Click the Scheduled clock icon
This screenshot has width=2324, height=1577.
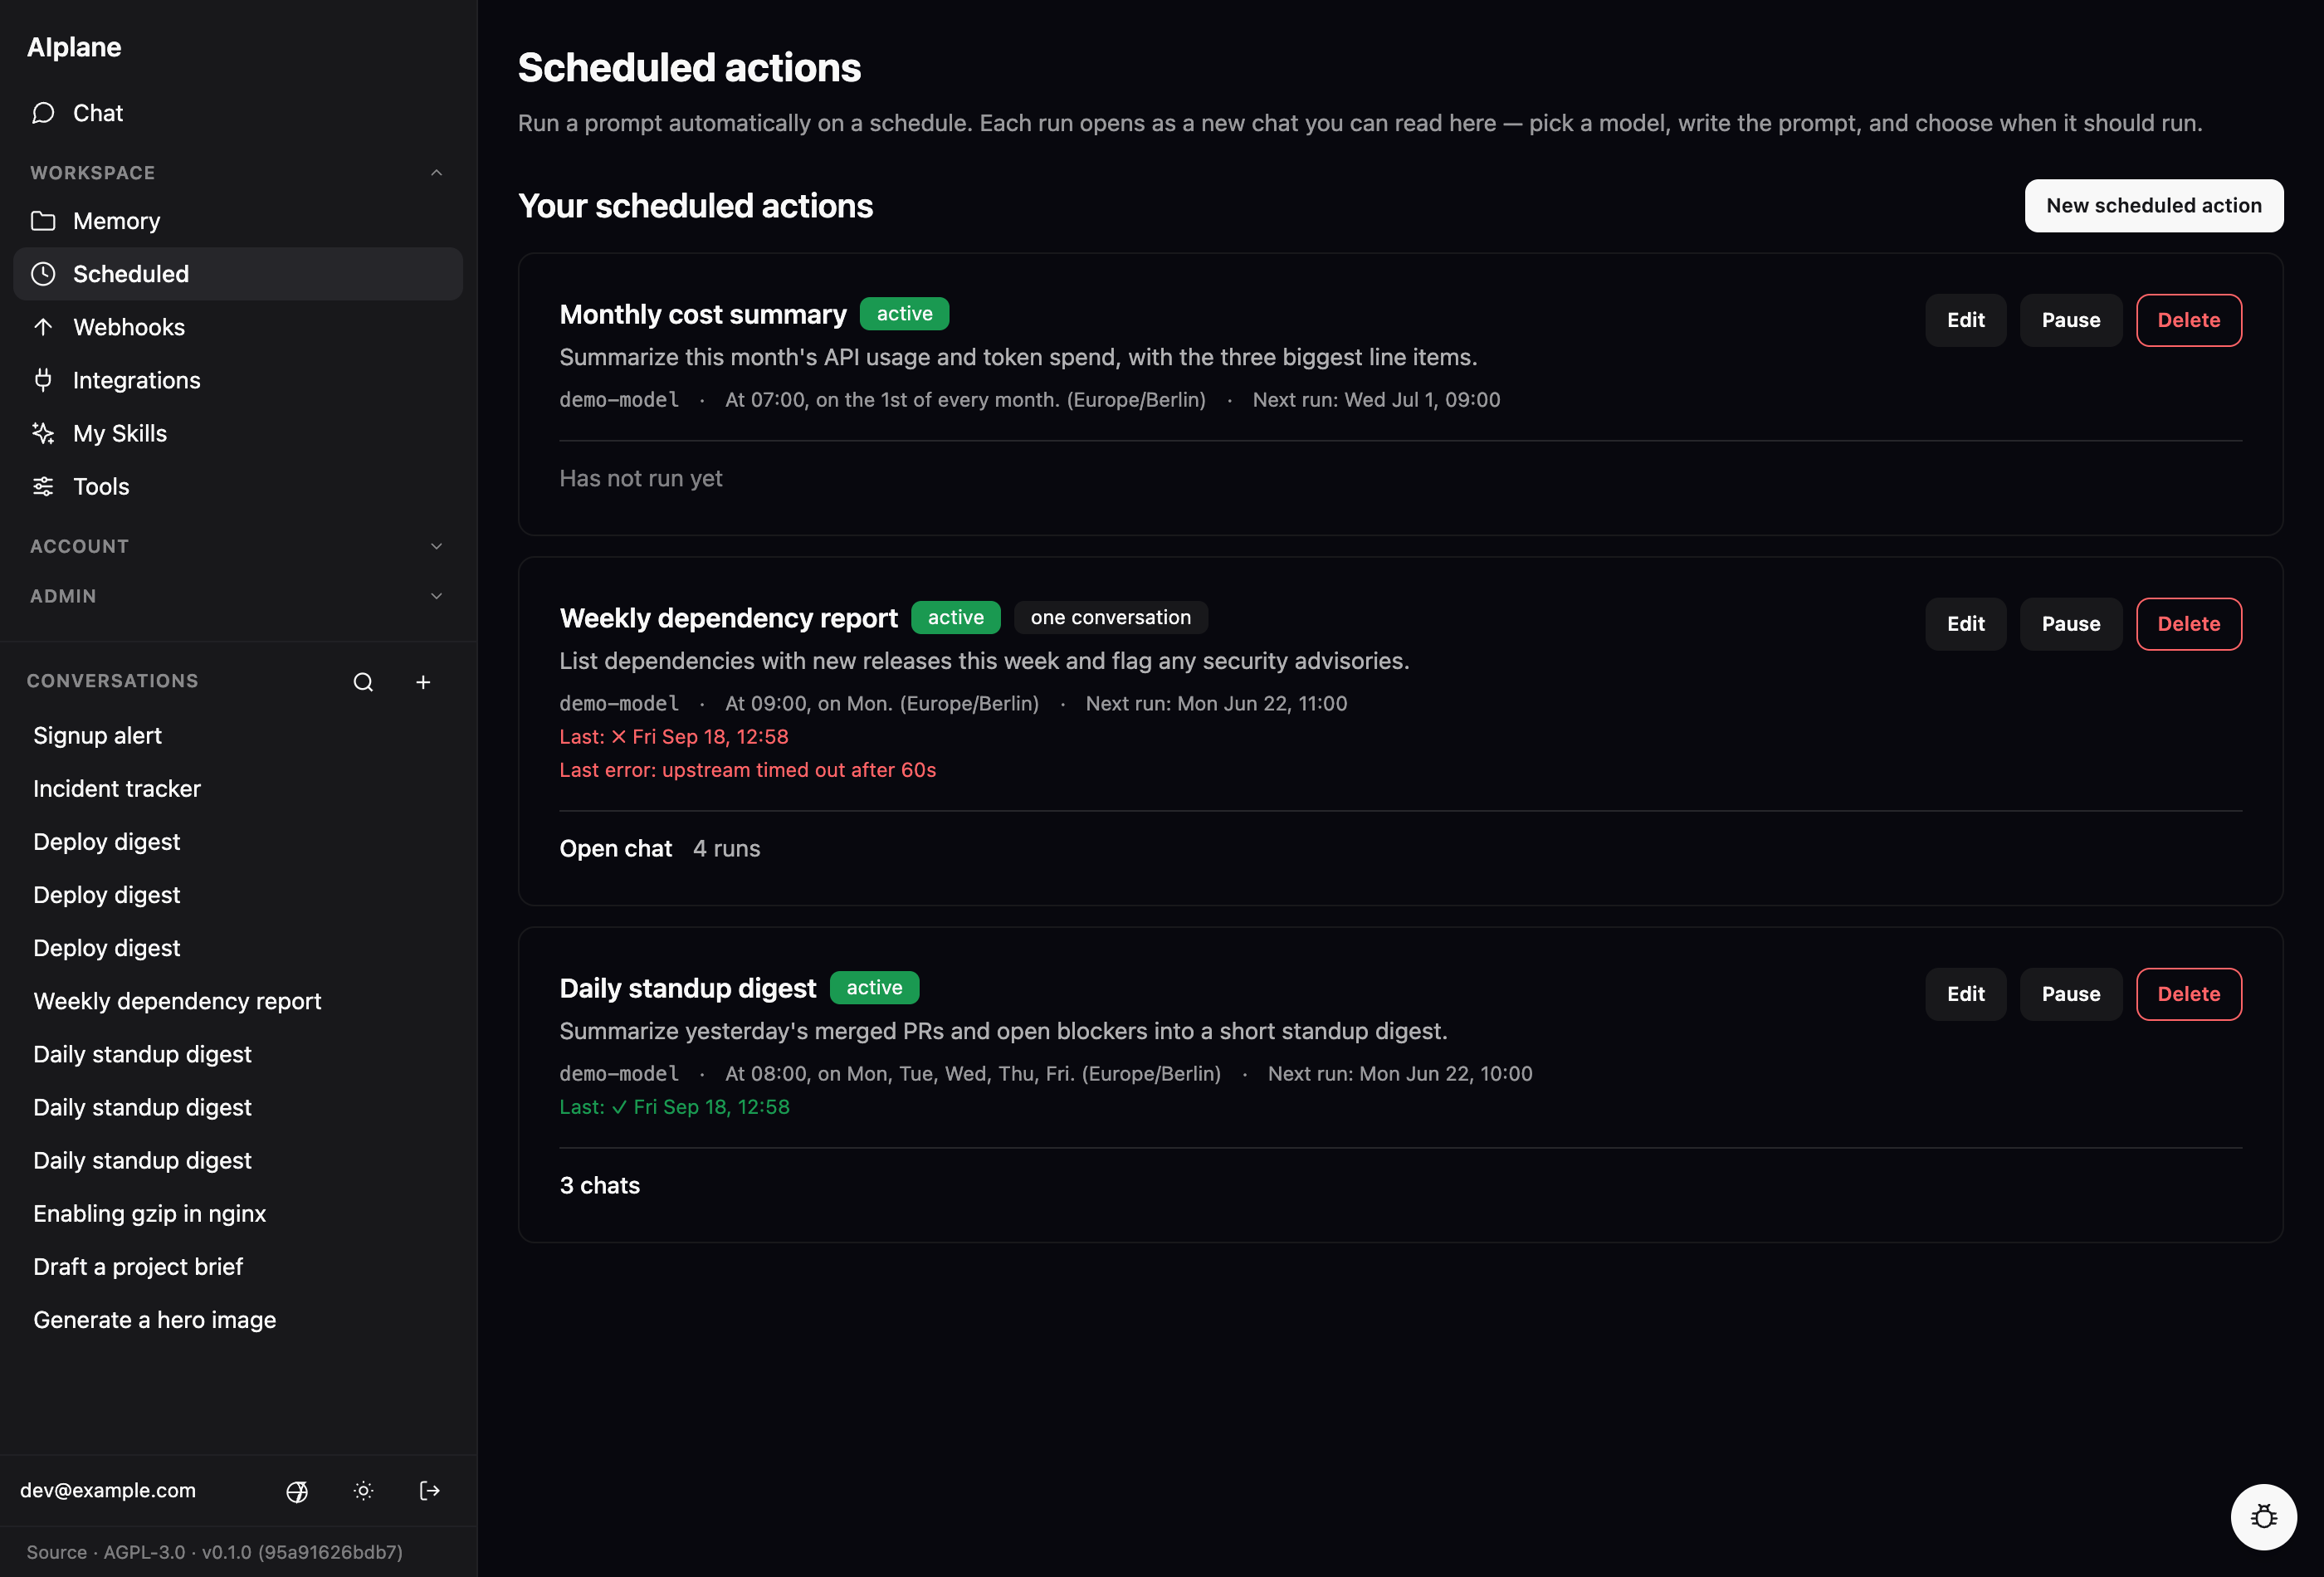[43, 274]
